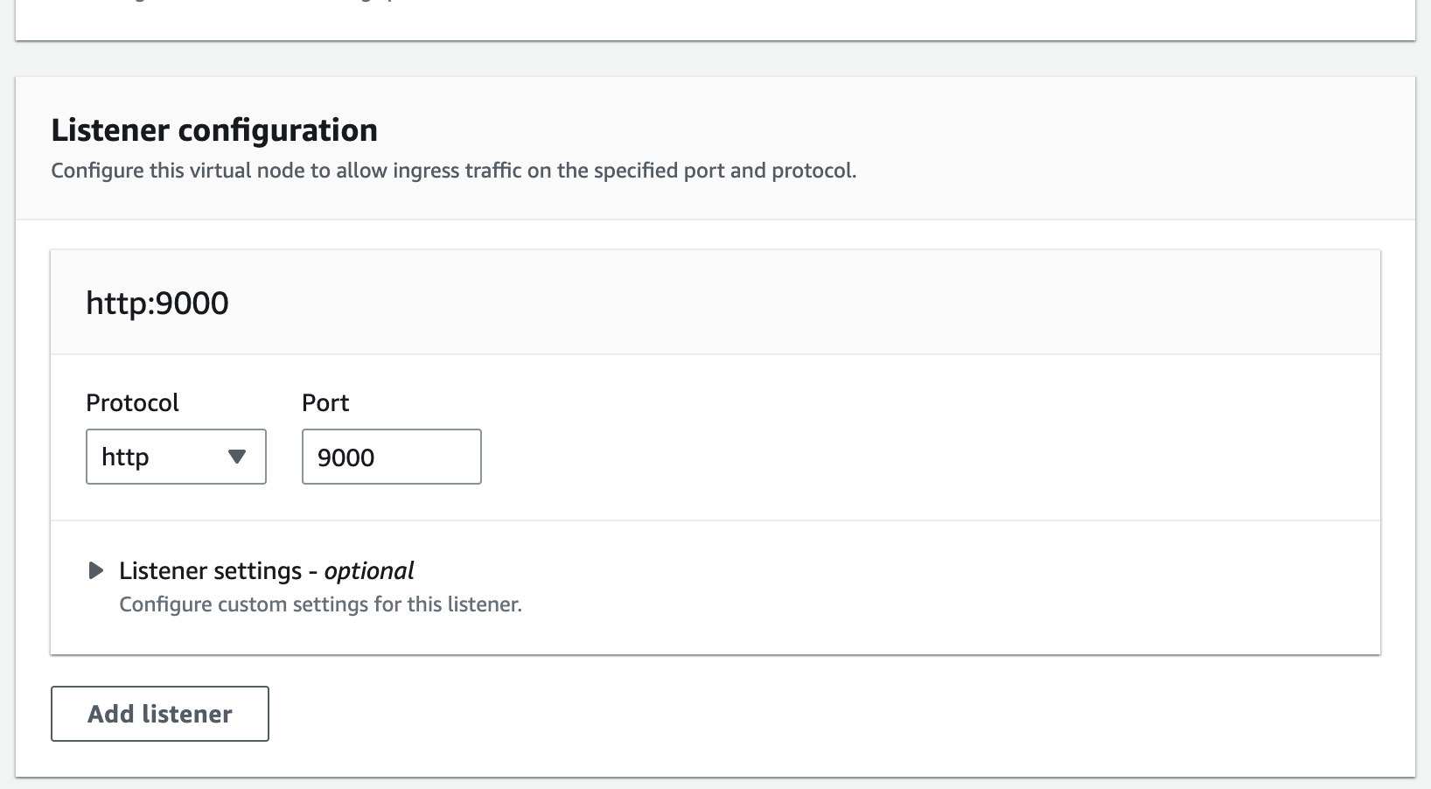Click the Port field label
1431x789 pixels.
pyautogui.click(x=325, y=402)
